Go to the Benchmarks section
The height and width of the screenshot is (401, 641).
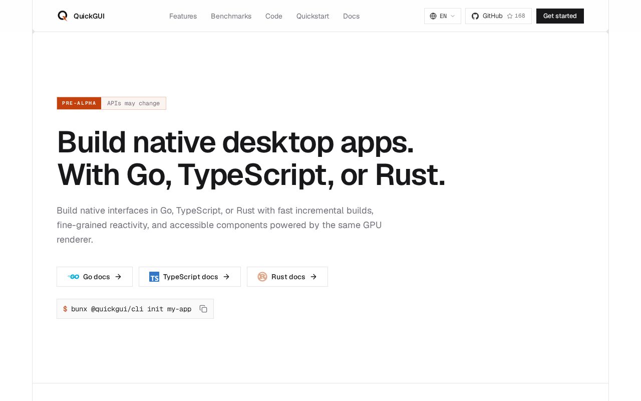tap(231, 16)
